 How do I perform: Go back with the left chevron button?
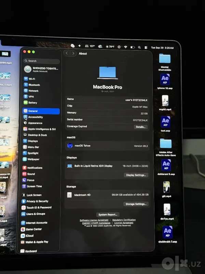(67, 53)
